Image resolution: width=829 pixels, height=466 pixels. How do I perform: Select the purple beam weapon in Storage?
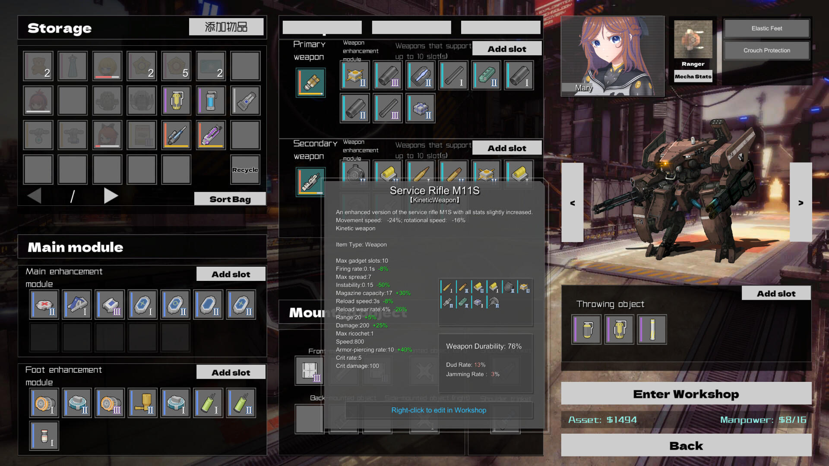[x=211, y=135]
